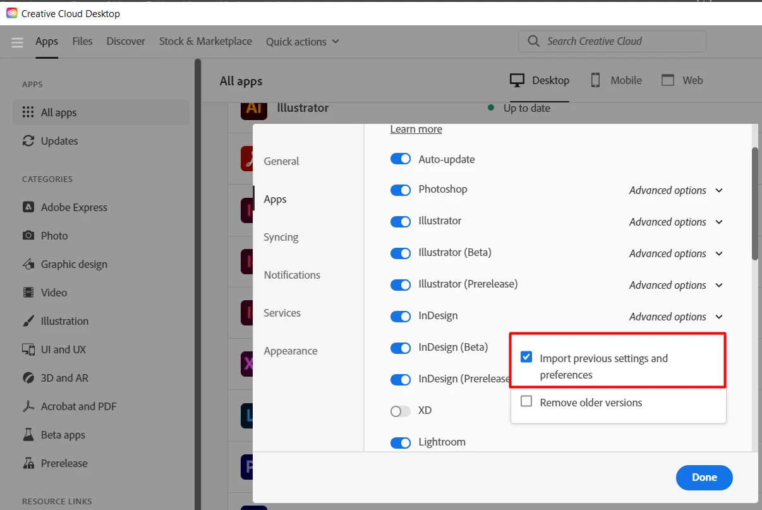Click the Graphic design icon
This screenshot has width=762, height=510.
coord(28,264)
